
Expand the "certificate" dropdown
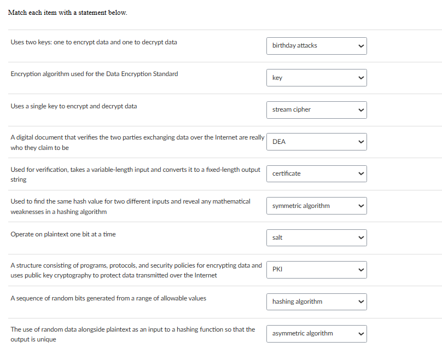coord(316,174)
